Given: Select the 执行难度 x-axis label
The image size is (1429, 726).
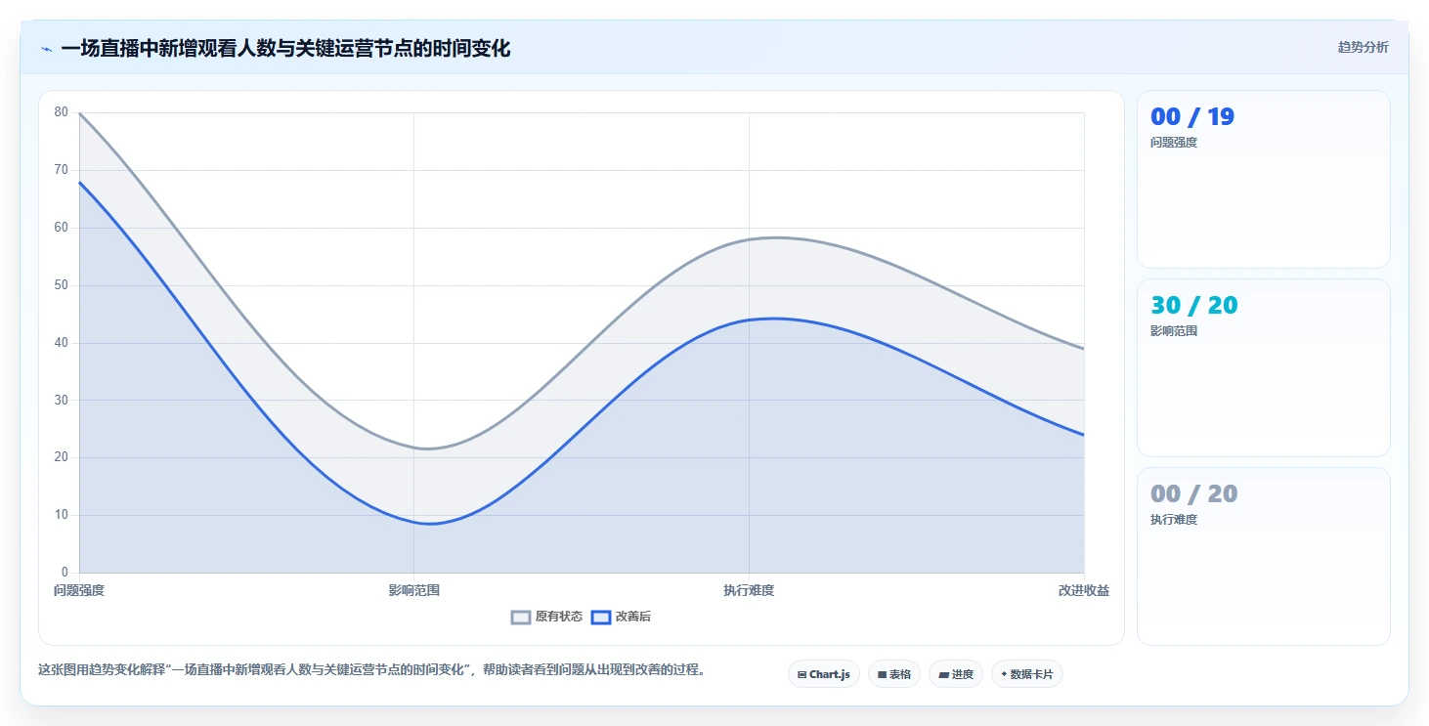Looking at the screenshot, I should coord(749,590).
